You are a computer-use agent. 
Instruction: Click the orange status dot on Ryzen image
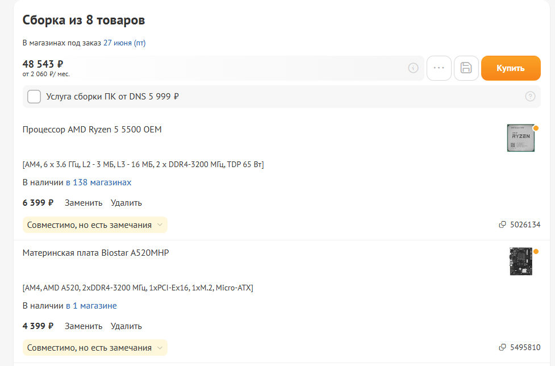(x=536, y=128)
